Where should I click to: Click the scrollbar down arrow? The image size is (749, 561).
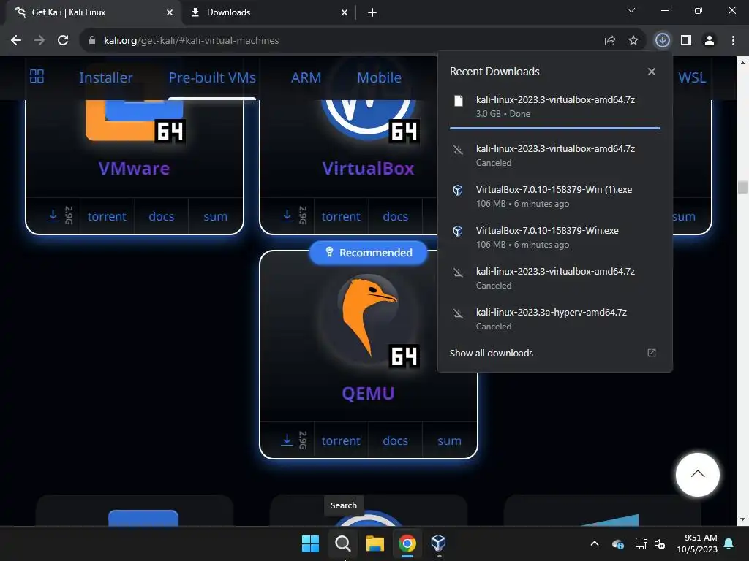click(742, 519)
